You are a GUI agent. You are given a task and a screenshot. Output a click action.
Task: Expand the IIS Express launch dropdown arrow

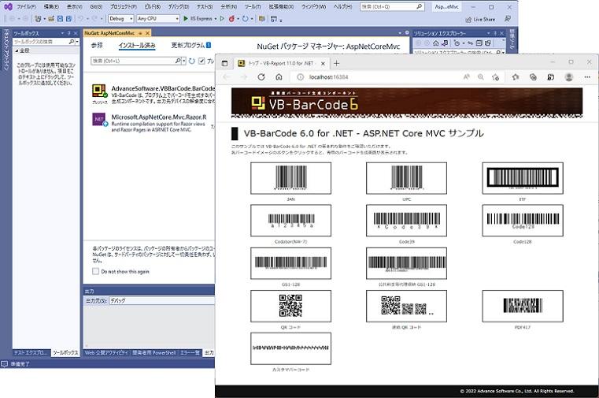(216, 18)
